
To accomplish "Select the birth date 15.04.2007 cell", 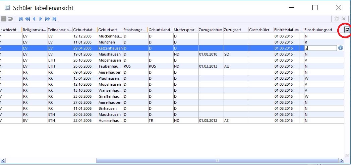I will pos(85,78).
